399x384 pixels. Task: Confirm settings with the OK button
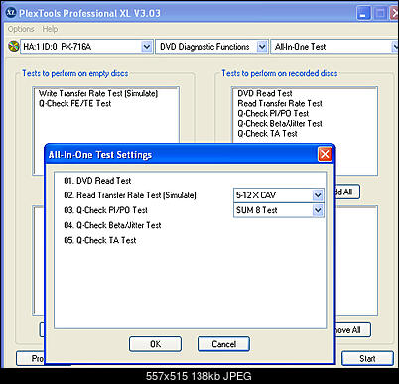click(155, 344)
